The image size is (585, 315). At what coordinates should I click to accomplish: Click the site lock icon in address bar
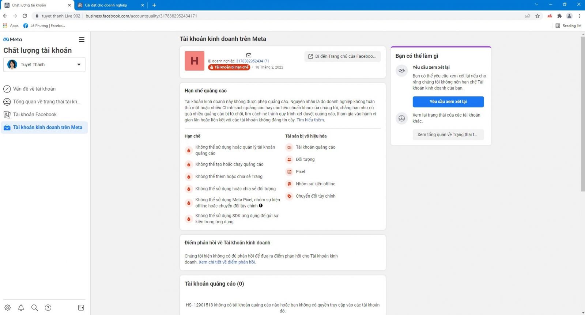37,16
